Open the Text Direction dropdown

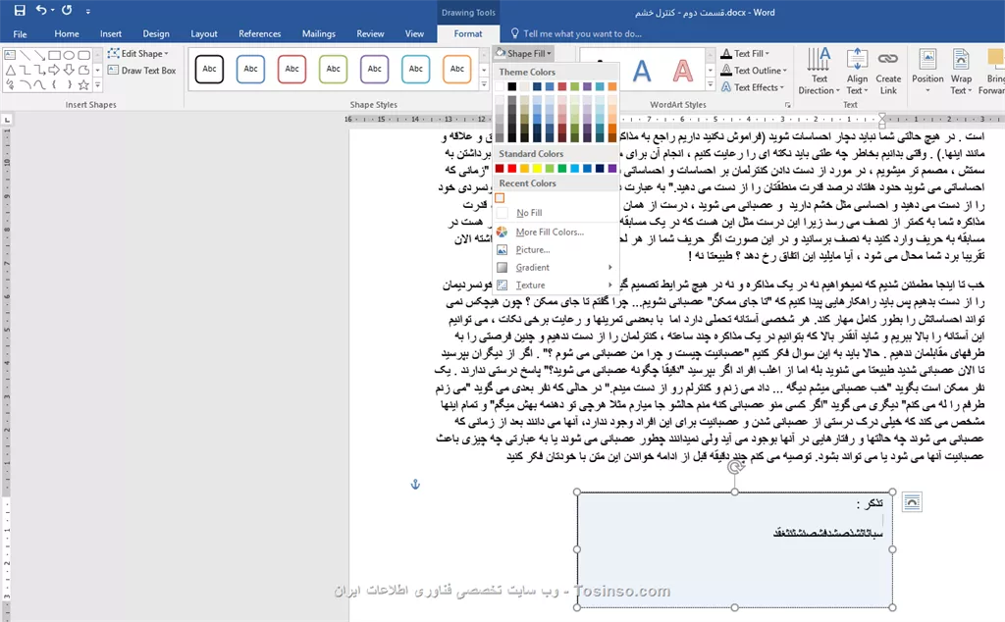coord(819,72)
